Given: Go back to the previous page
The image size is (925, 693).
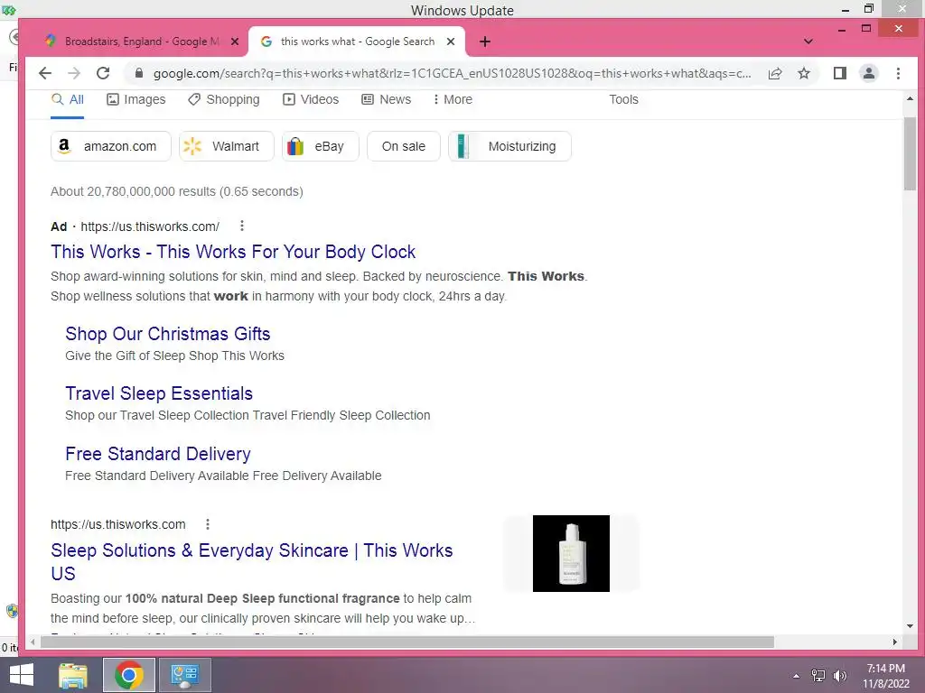Looking at the screenshot, I should coord(45,73).
